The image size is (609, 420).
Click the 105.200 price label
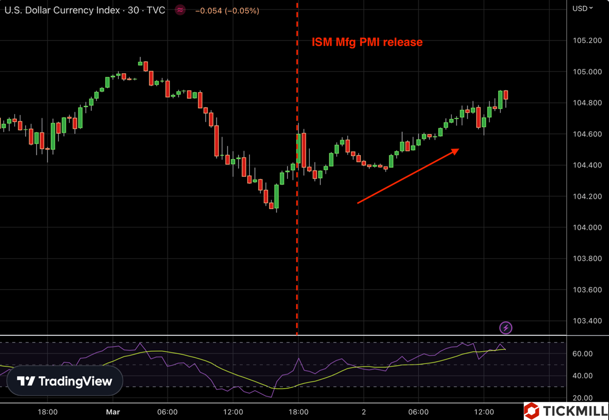point(587,41)
